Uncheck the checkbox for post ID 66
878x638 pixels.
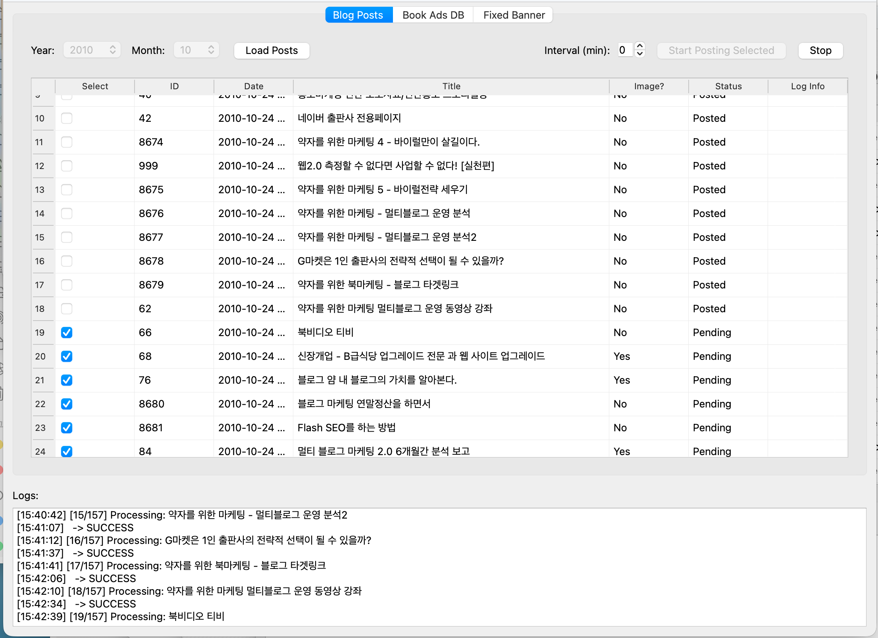[x=67, y=332]
